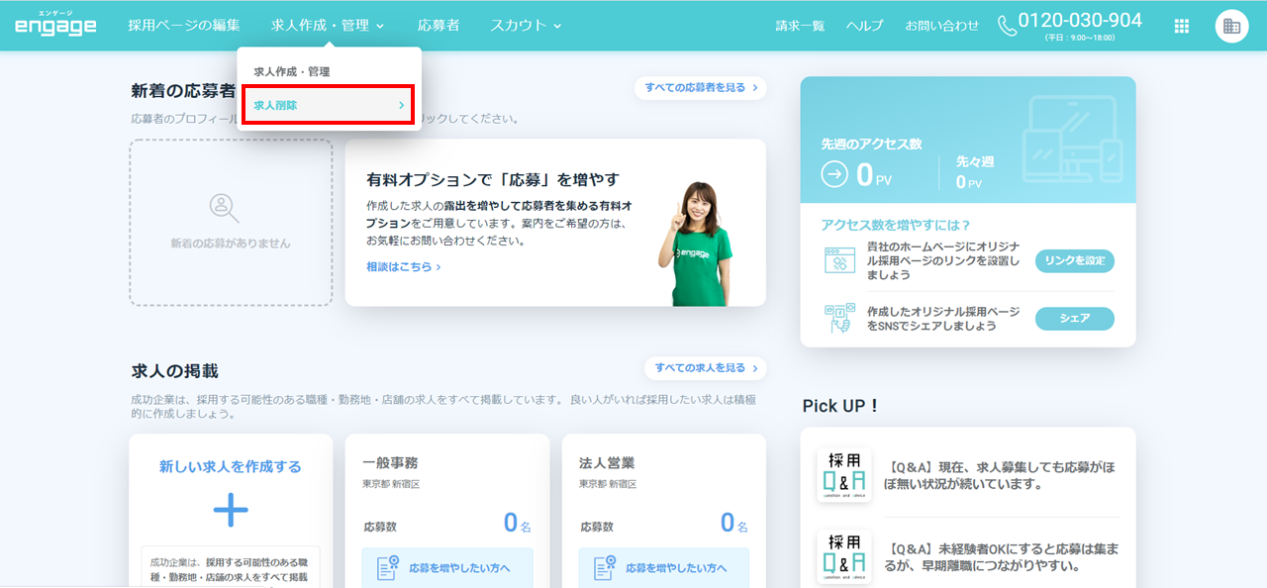Screen dimensions: 1267x588
Task: Click the arrow circle icon beside access count
Action: 834,174
